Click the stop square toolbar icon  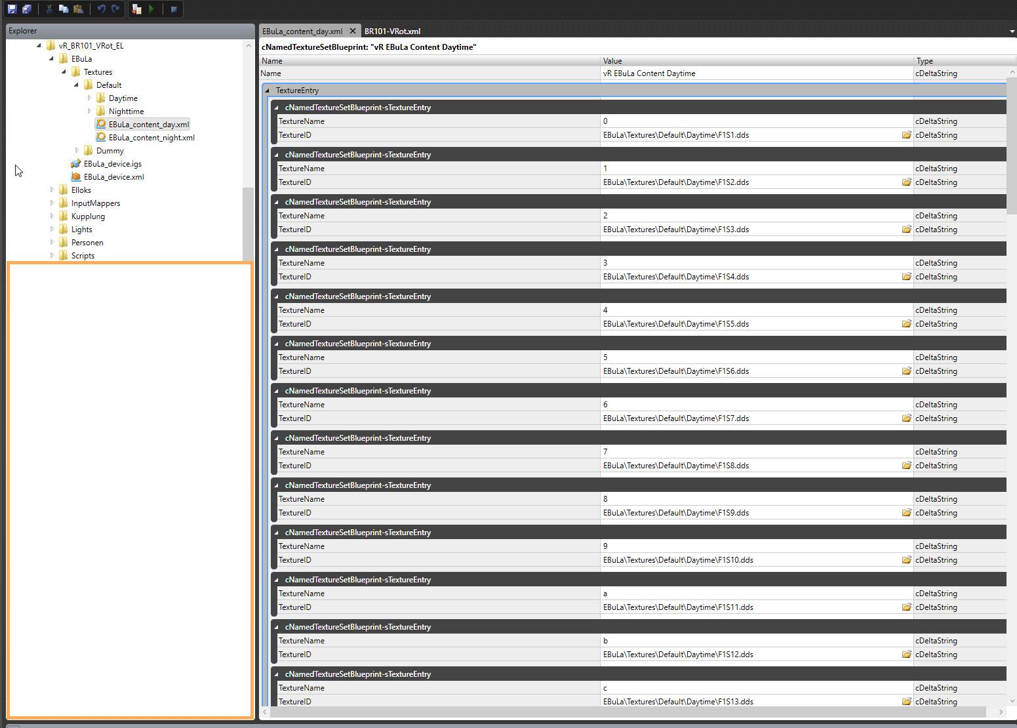pyautogui.click(x=174, y=9)
